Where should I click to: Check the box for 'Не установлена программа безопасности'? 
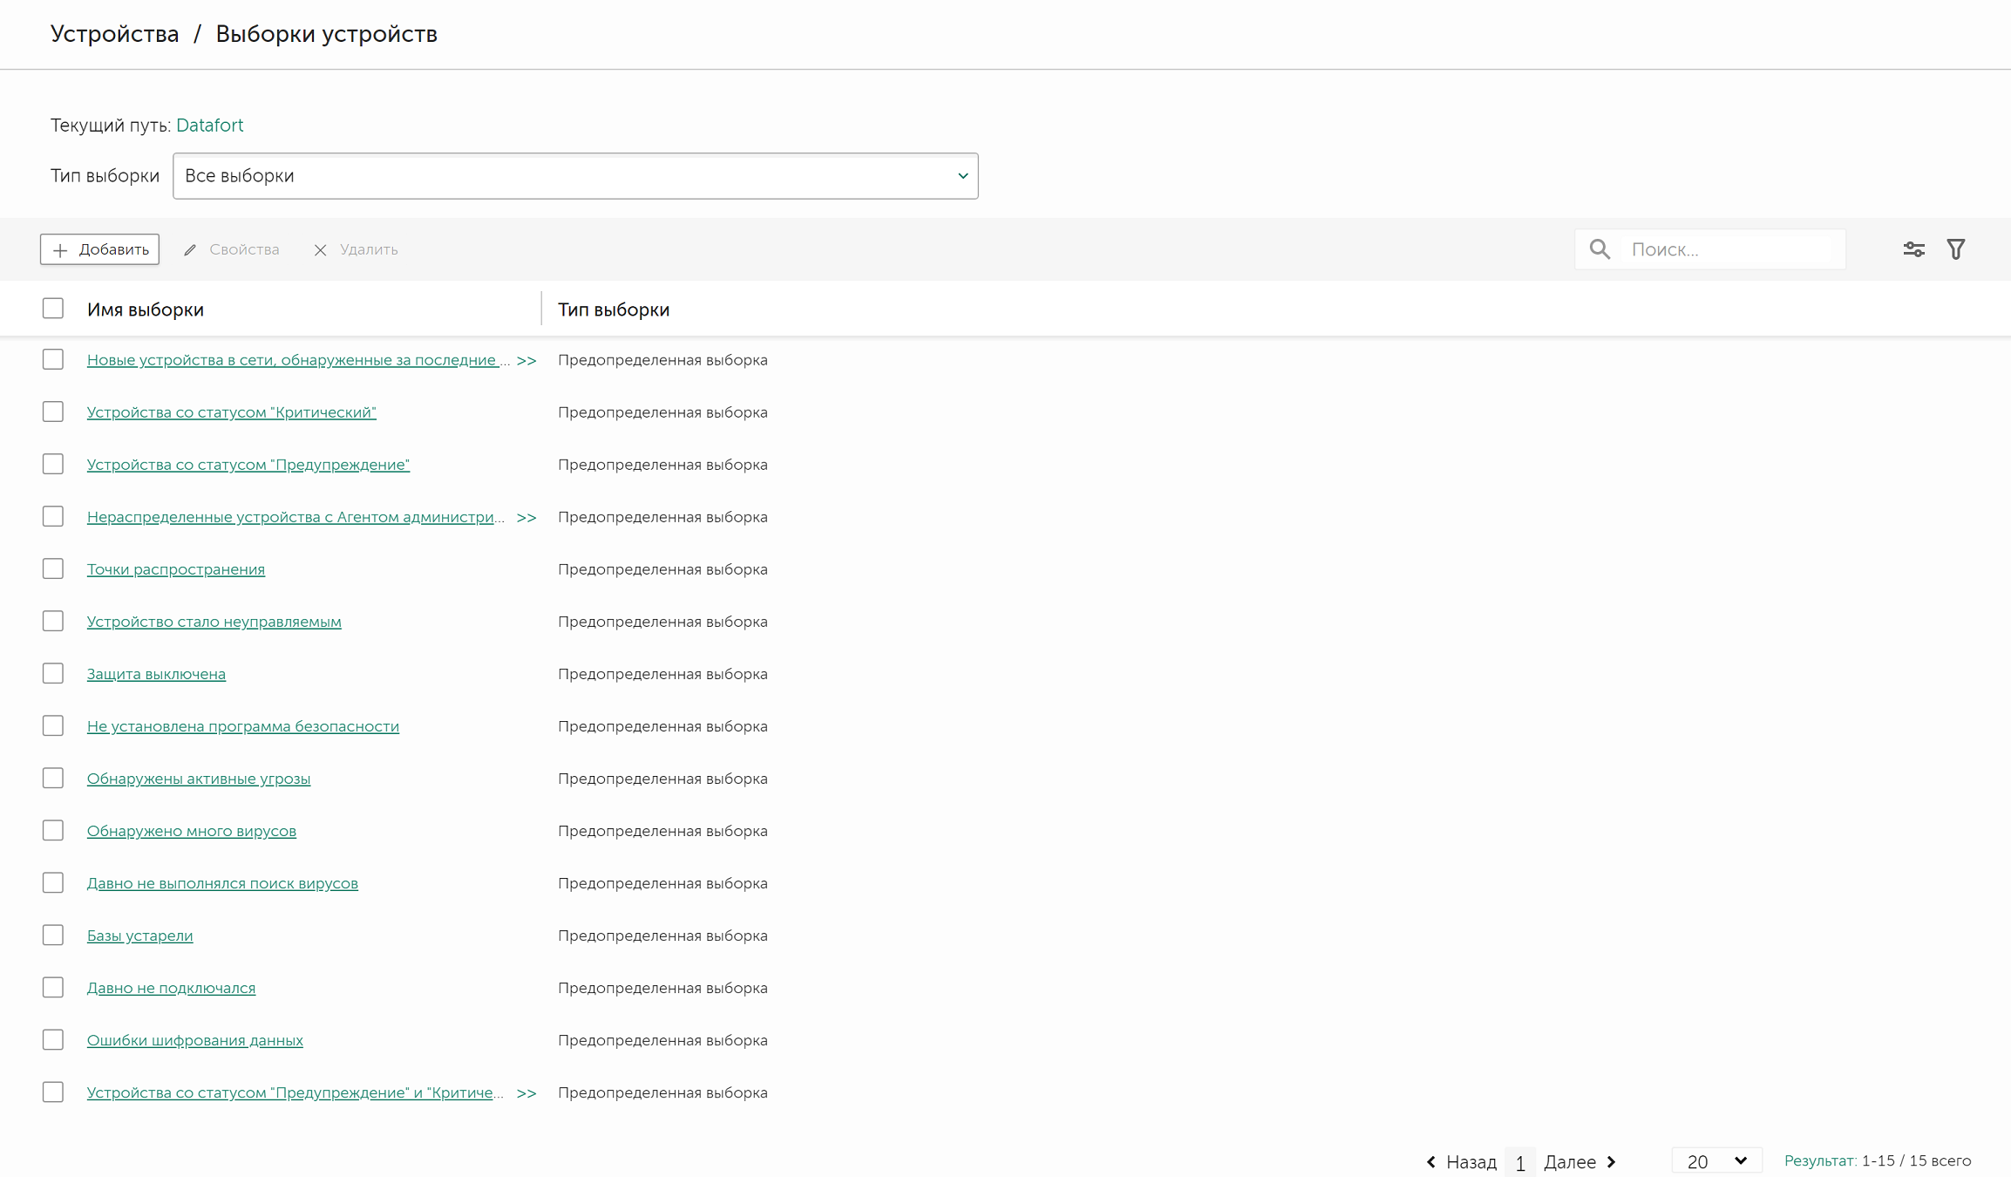tap(53, 725)
